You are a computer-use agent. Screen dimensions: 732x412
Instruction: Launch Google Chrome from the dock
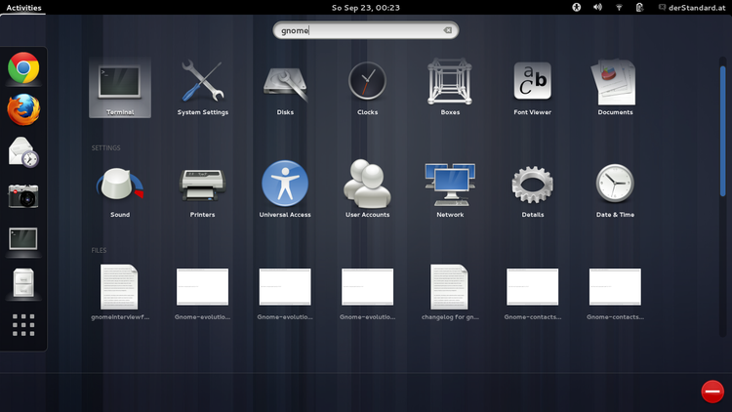point(23,67)
